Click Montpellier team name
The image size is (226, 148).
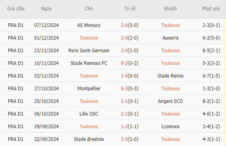point(89,89)
